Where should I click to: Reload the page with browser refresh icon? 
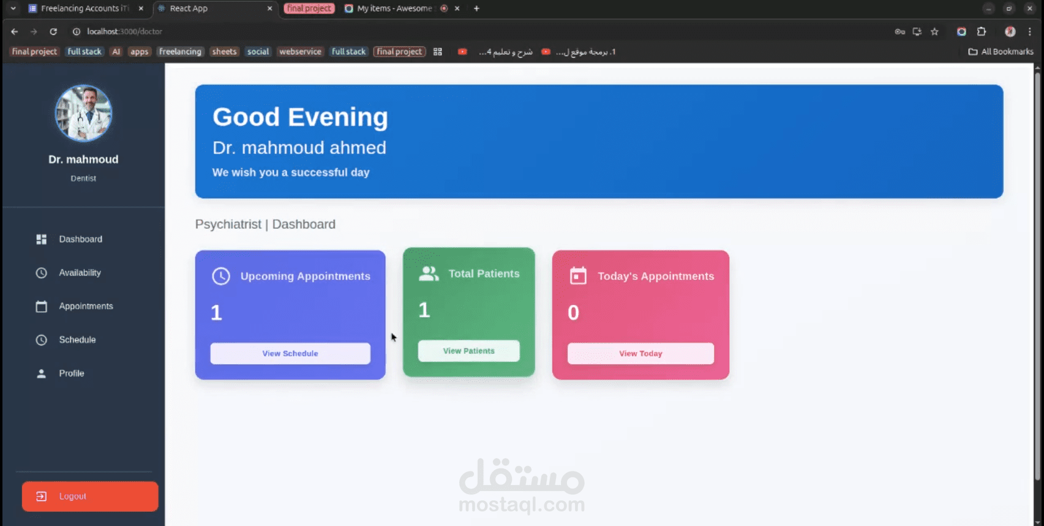pos(53,31)
